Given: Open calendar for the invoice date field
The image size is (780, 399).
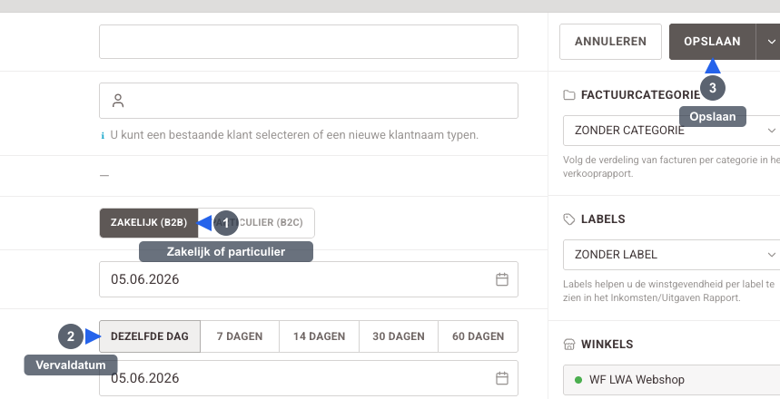Looking at the screenshot, I should pos(502,279).
